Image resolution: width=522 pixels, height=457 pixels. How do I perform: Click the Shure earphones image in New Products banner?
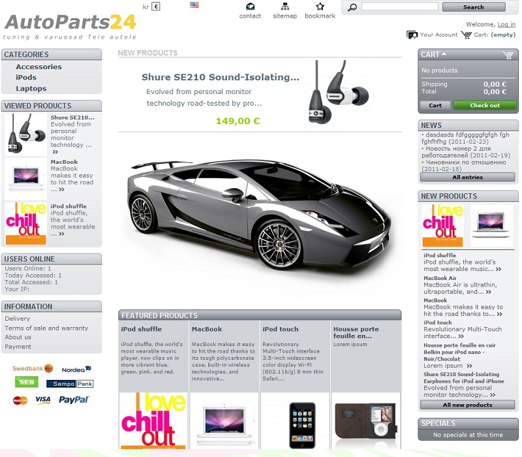click(338, 92)
